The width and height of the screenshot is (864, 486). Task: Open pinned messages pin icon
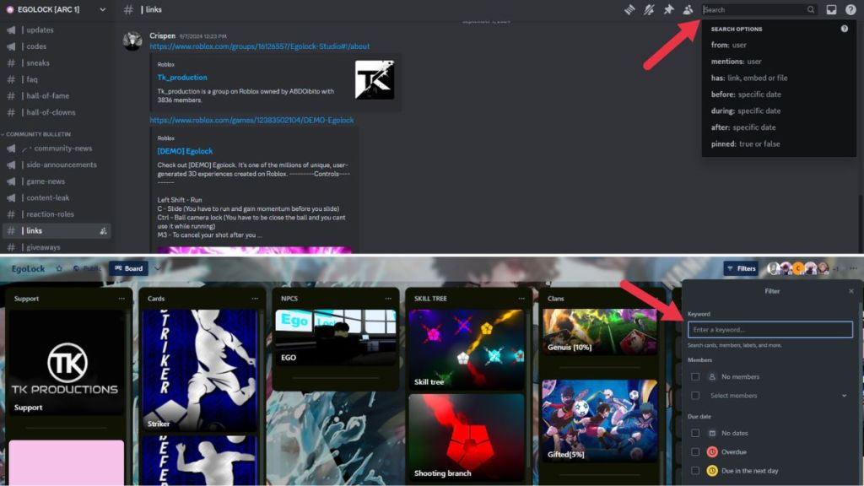668,10
